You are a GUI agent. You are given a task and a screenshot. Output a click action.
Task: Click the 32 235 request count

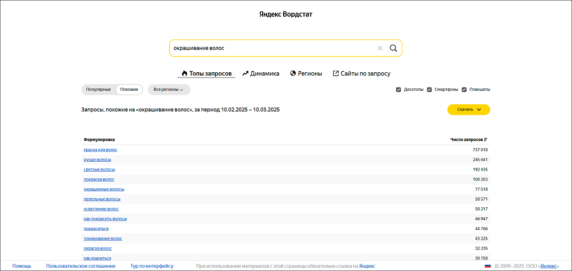click(x=481, y=248)
